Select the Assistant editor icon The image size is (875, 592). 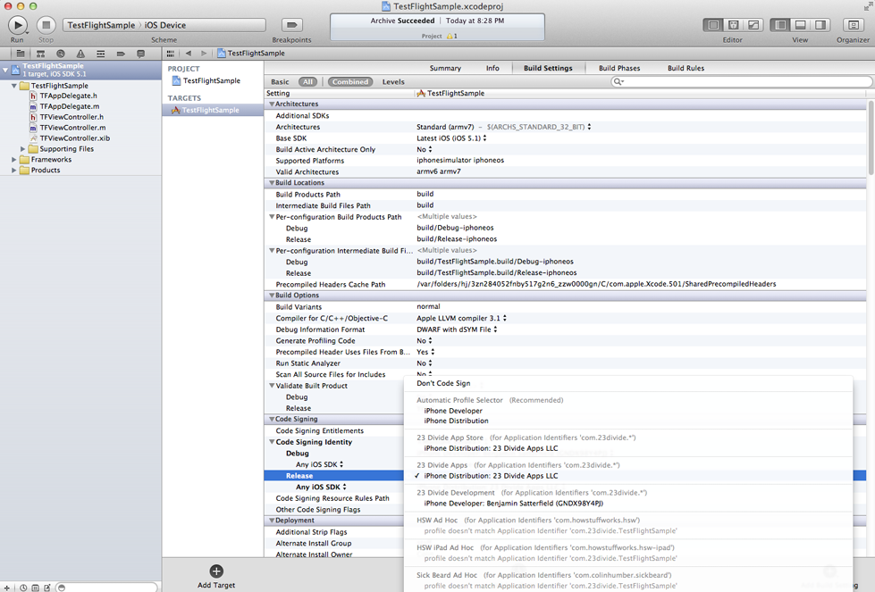[x=733, y=25]
